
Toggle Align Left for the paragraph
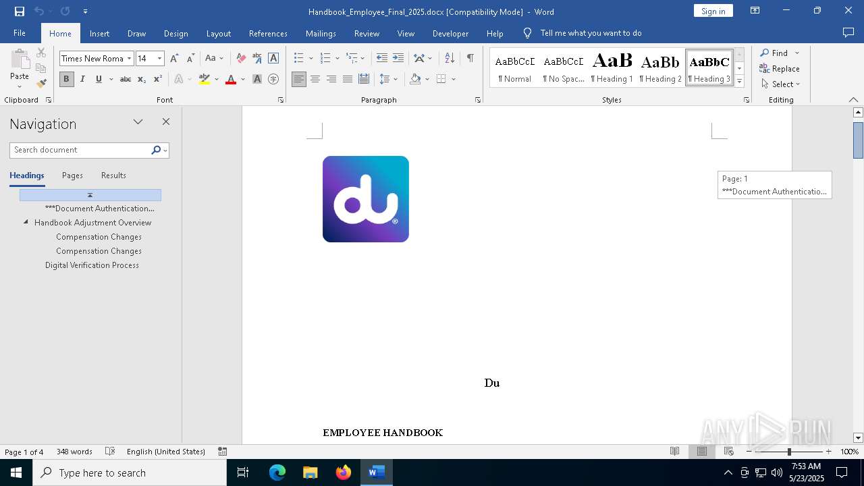299,80
